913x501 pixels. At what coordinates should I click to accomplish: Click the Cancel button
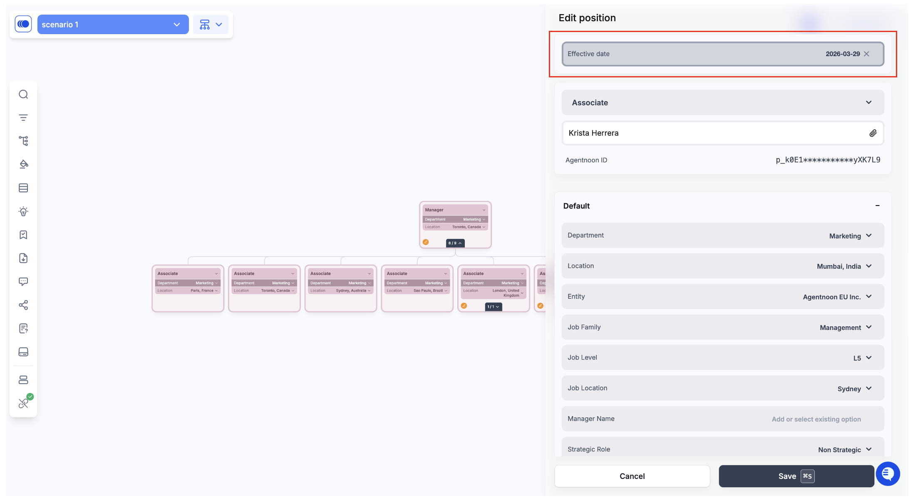pyautogui.click(x=632, y=476)
